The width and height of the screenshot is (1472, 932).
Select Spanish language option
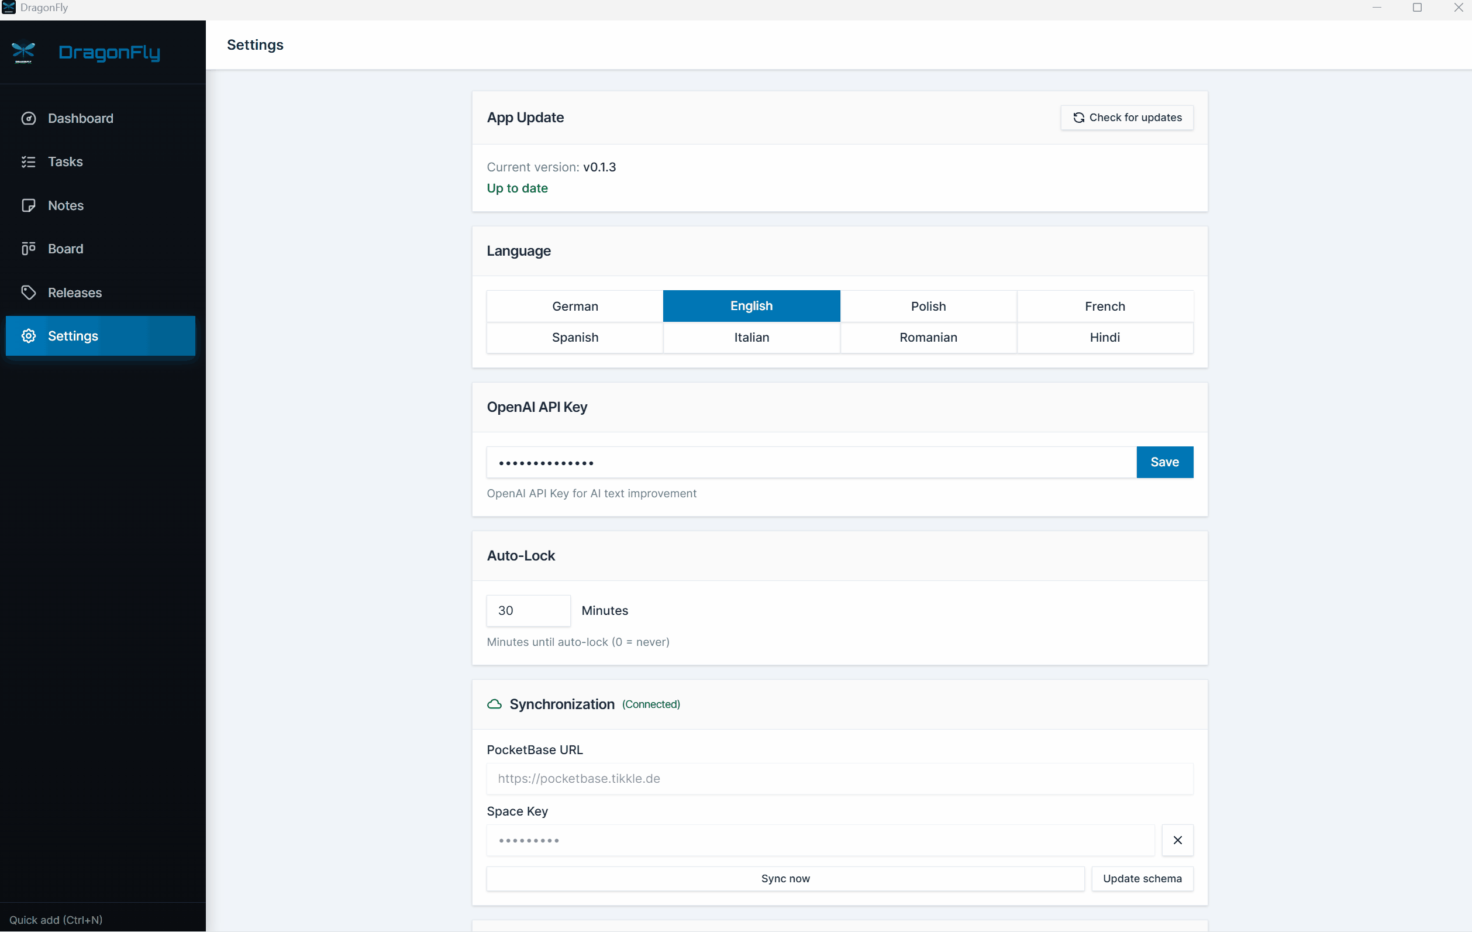tap(575, 338)
